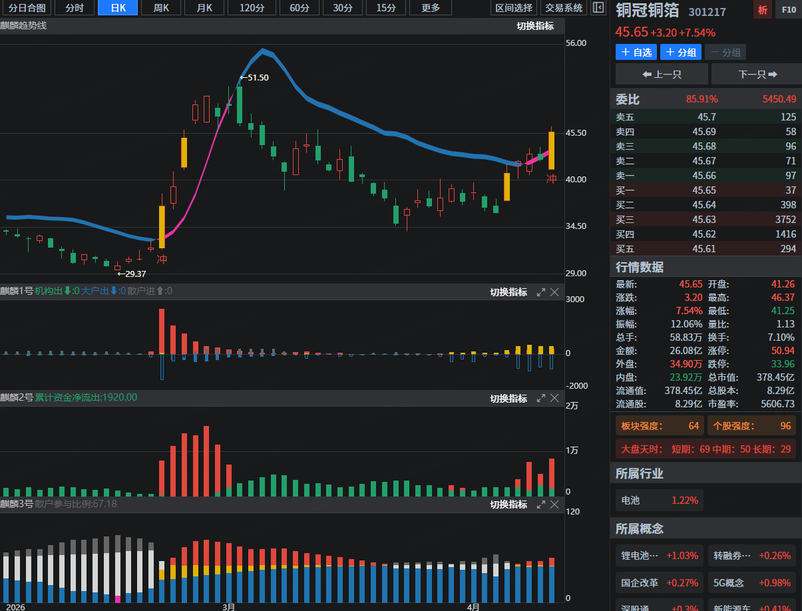Click the red 析 analysis icon
This screenshot has height=611, width=802.
point(762,10)
